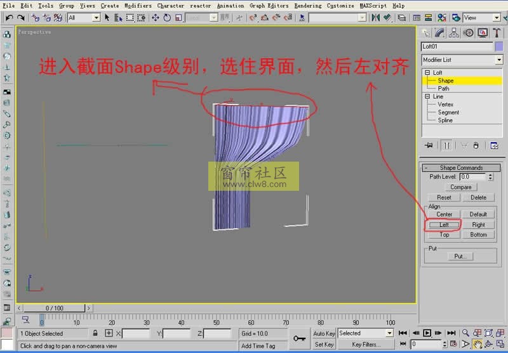
Task: Click the Zoom magnifier viewport icon
Action: point(465,333)
